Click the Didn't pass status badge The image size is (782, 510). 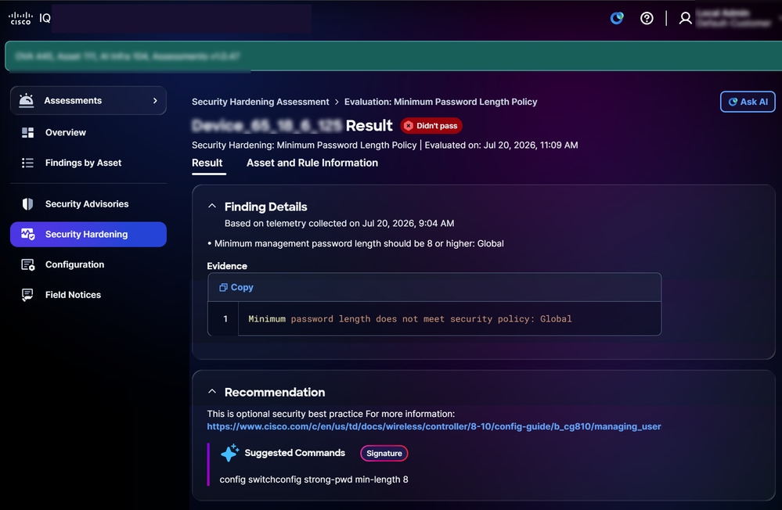click(431, 126)
